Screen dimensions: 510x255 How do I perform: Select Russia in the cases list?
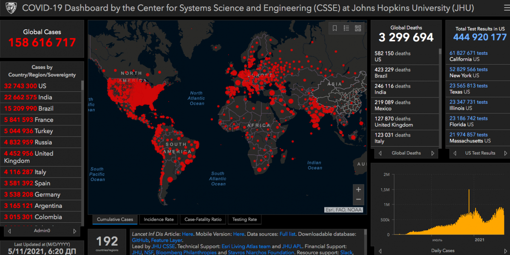[x=41, y=142]
